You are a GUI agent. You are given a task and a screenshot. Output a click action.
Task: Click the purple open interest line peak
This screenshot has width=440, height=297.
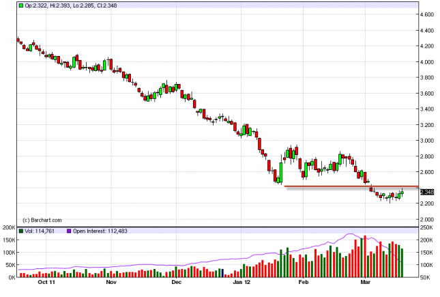(350, 234)
